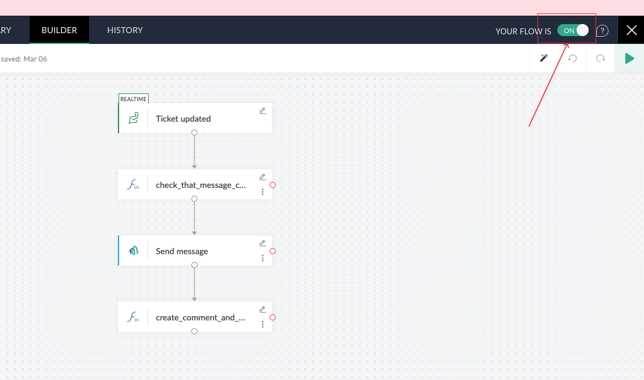Image resolution: width=644 pixels, height=380 pixels.
Task: Run the flow with green play button
Action: pos(629,58)
